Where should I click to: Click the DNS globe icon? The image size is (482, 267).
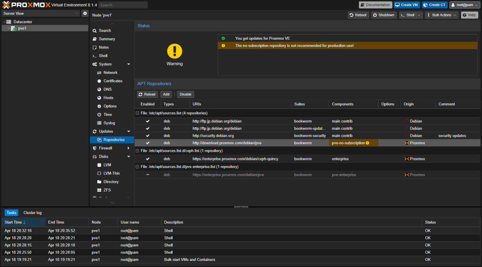(99, 89)
